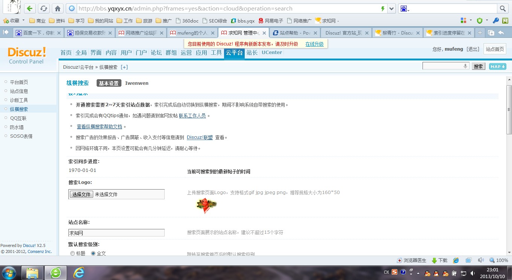Select QQ互联 in the left sidebar
The image size is (512, 280).
18,118
